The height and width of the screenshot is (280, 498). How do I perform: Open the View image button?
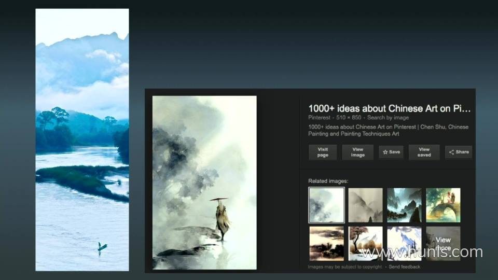[357, 152]
